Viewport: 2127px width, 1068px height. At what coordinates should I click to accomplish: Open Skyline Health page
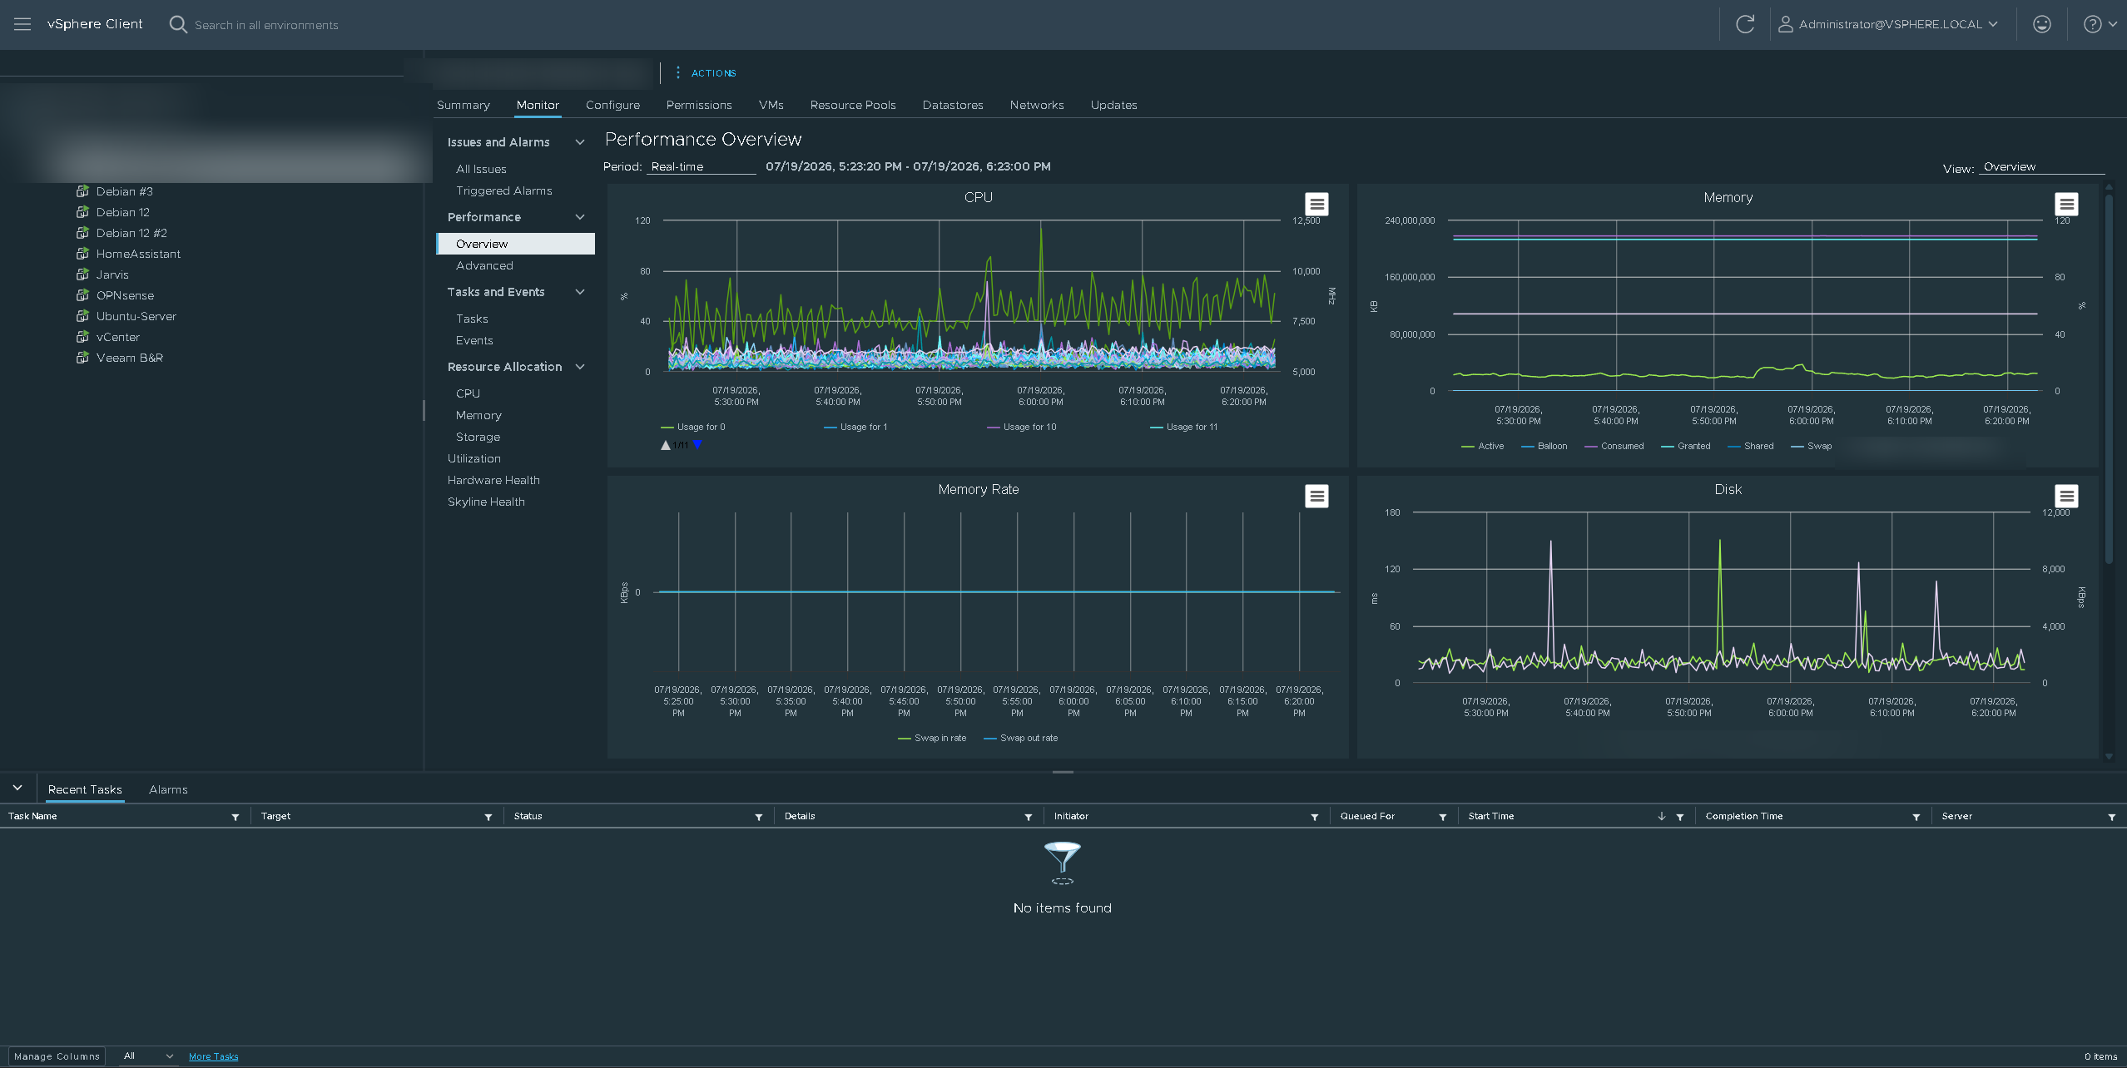pyautogui.click(x=486, y=502)
